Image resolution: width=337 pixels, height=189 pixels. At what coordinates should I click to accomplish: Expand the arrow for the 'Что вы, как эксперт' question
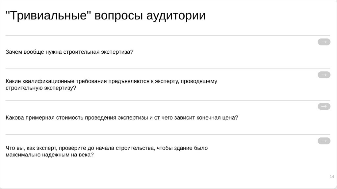click(x=324, y=141)
